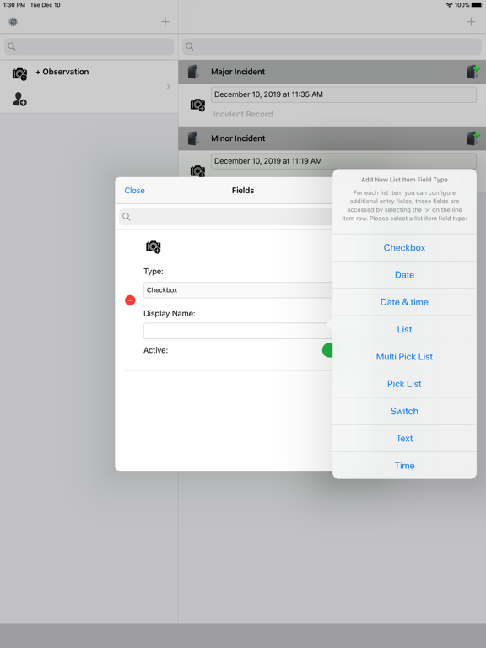Select Switch field type
This screenshot has height=648, width=486.
(x=405, y=411)
